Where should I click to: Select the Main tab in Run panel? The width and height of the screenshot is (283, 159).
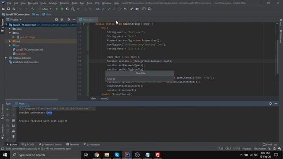point(22,104)
